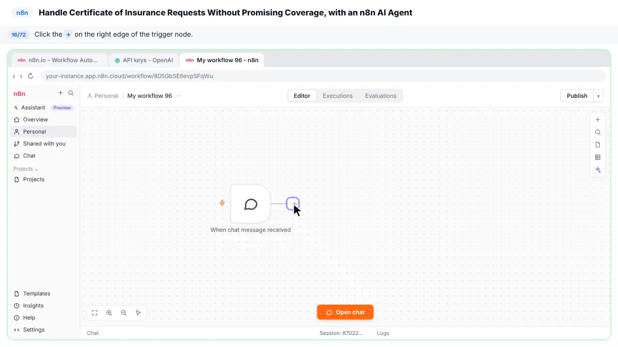Open the canvas search magnifier in right panel
Screen dimensions: 618x347
click(x=598, y=132)
